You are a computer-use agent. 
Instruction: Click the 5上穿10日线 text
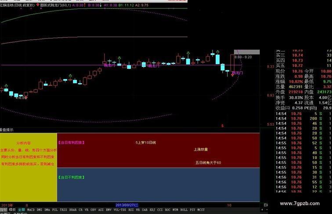click(146, 143)
